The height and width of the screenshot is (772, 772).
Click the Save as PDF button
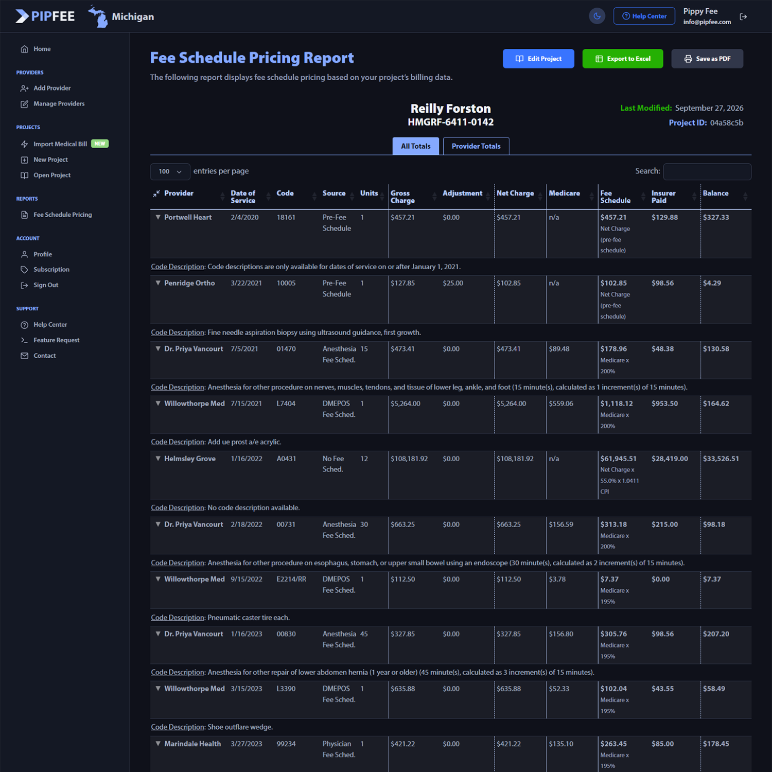click(707, 59)
